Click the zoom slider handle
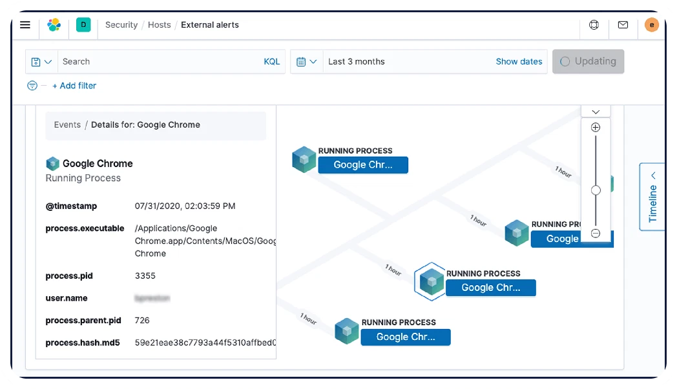Screen dimensions: 677x389 tap(596, 190)
